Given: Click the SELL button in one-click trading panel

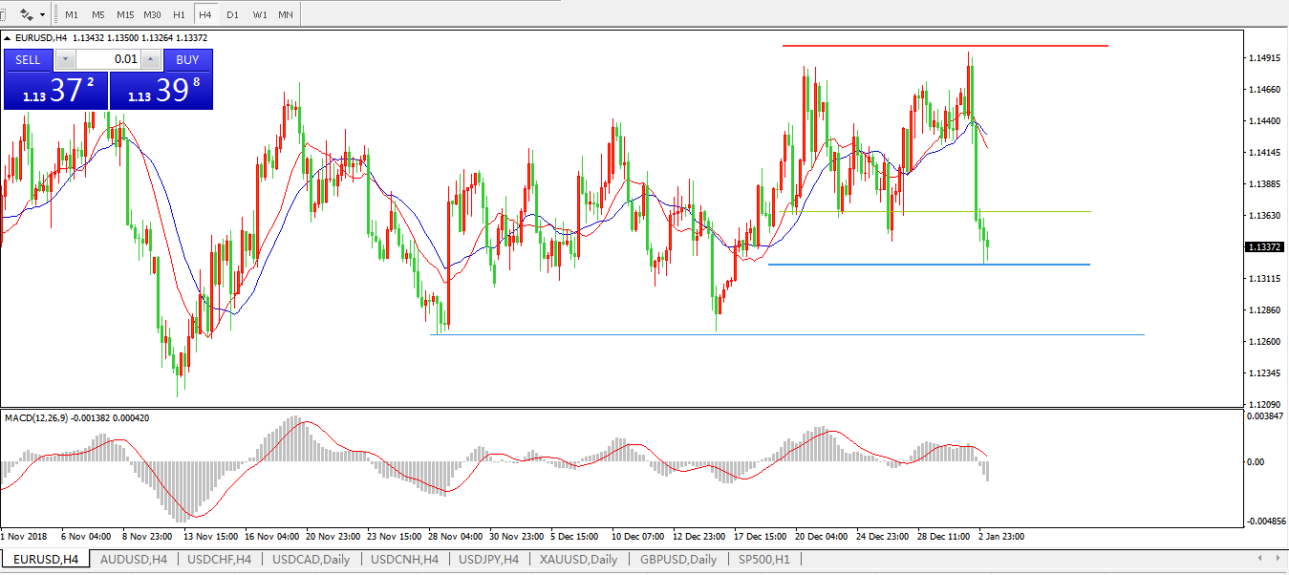Looking at the screenshot, I should 28,60.
